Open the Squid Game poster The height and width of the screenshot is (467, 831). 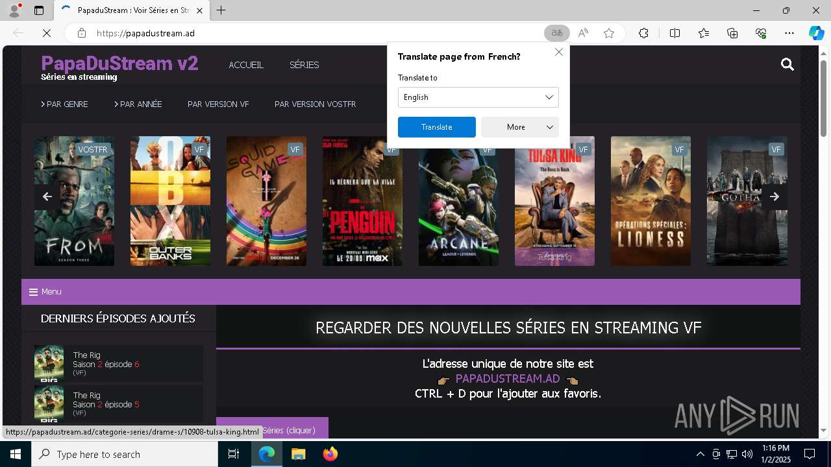click(266, 201)
